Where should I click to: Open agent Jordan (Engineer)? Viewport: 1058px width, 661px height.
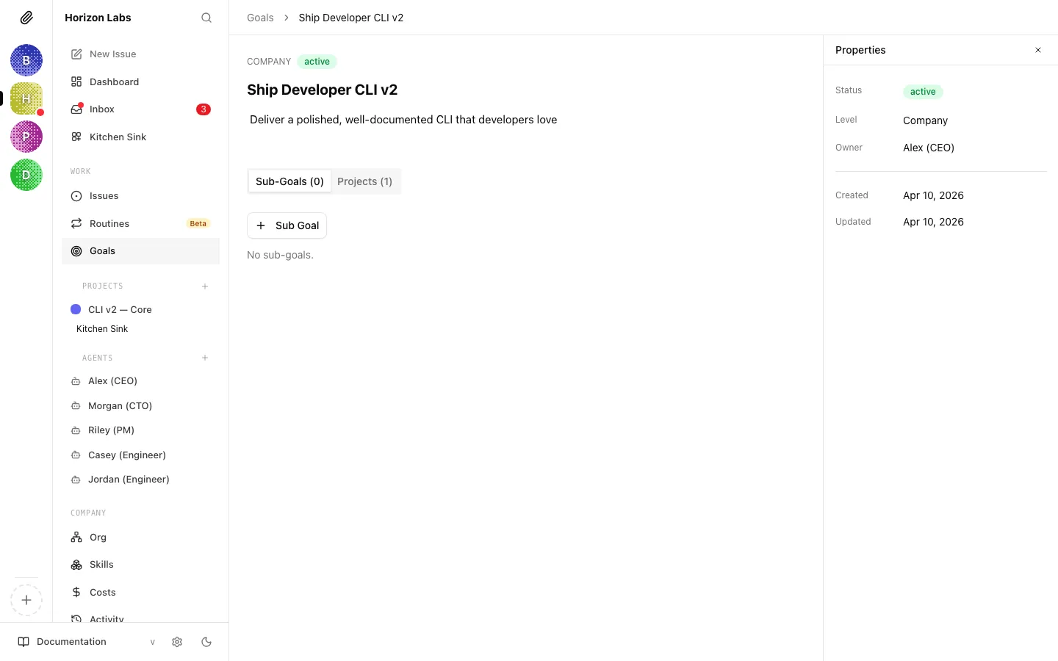[140, 480]
